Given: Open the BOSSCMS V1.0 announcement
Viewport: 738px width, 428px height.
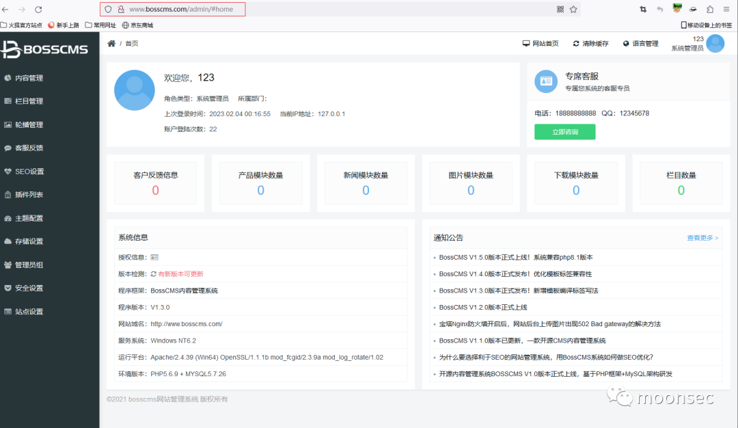Looking at the screenshot, I should 556,374.
